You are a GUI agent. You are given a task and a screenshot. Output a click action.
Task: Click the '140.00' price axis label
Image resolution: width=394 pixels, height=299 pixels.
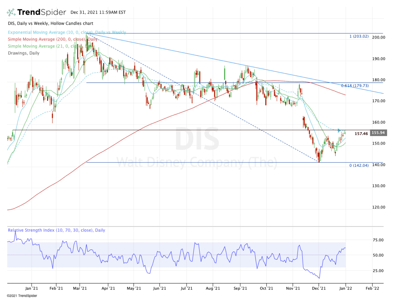(379, 165)
